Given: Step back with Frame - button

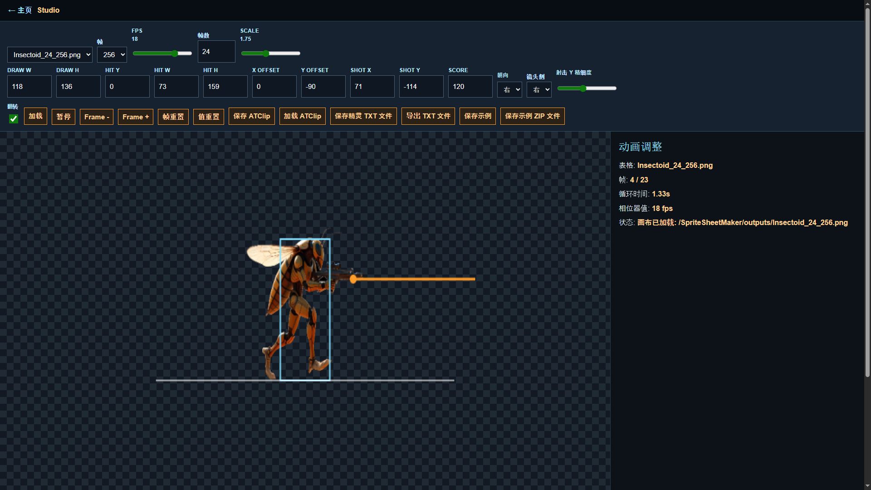Looking at the screenshot, I should coord(97,117).
